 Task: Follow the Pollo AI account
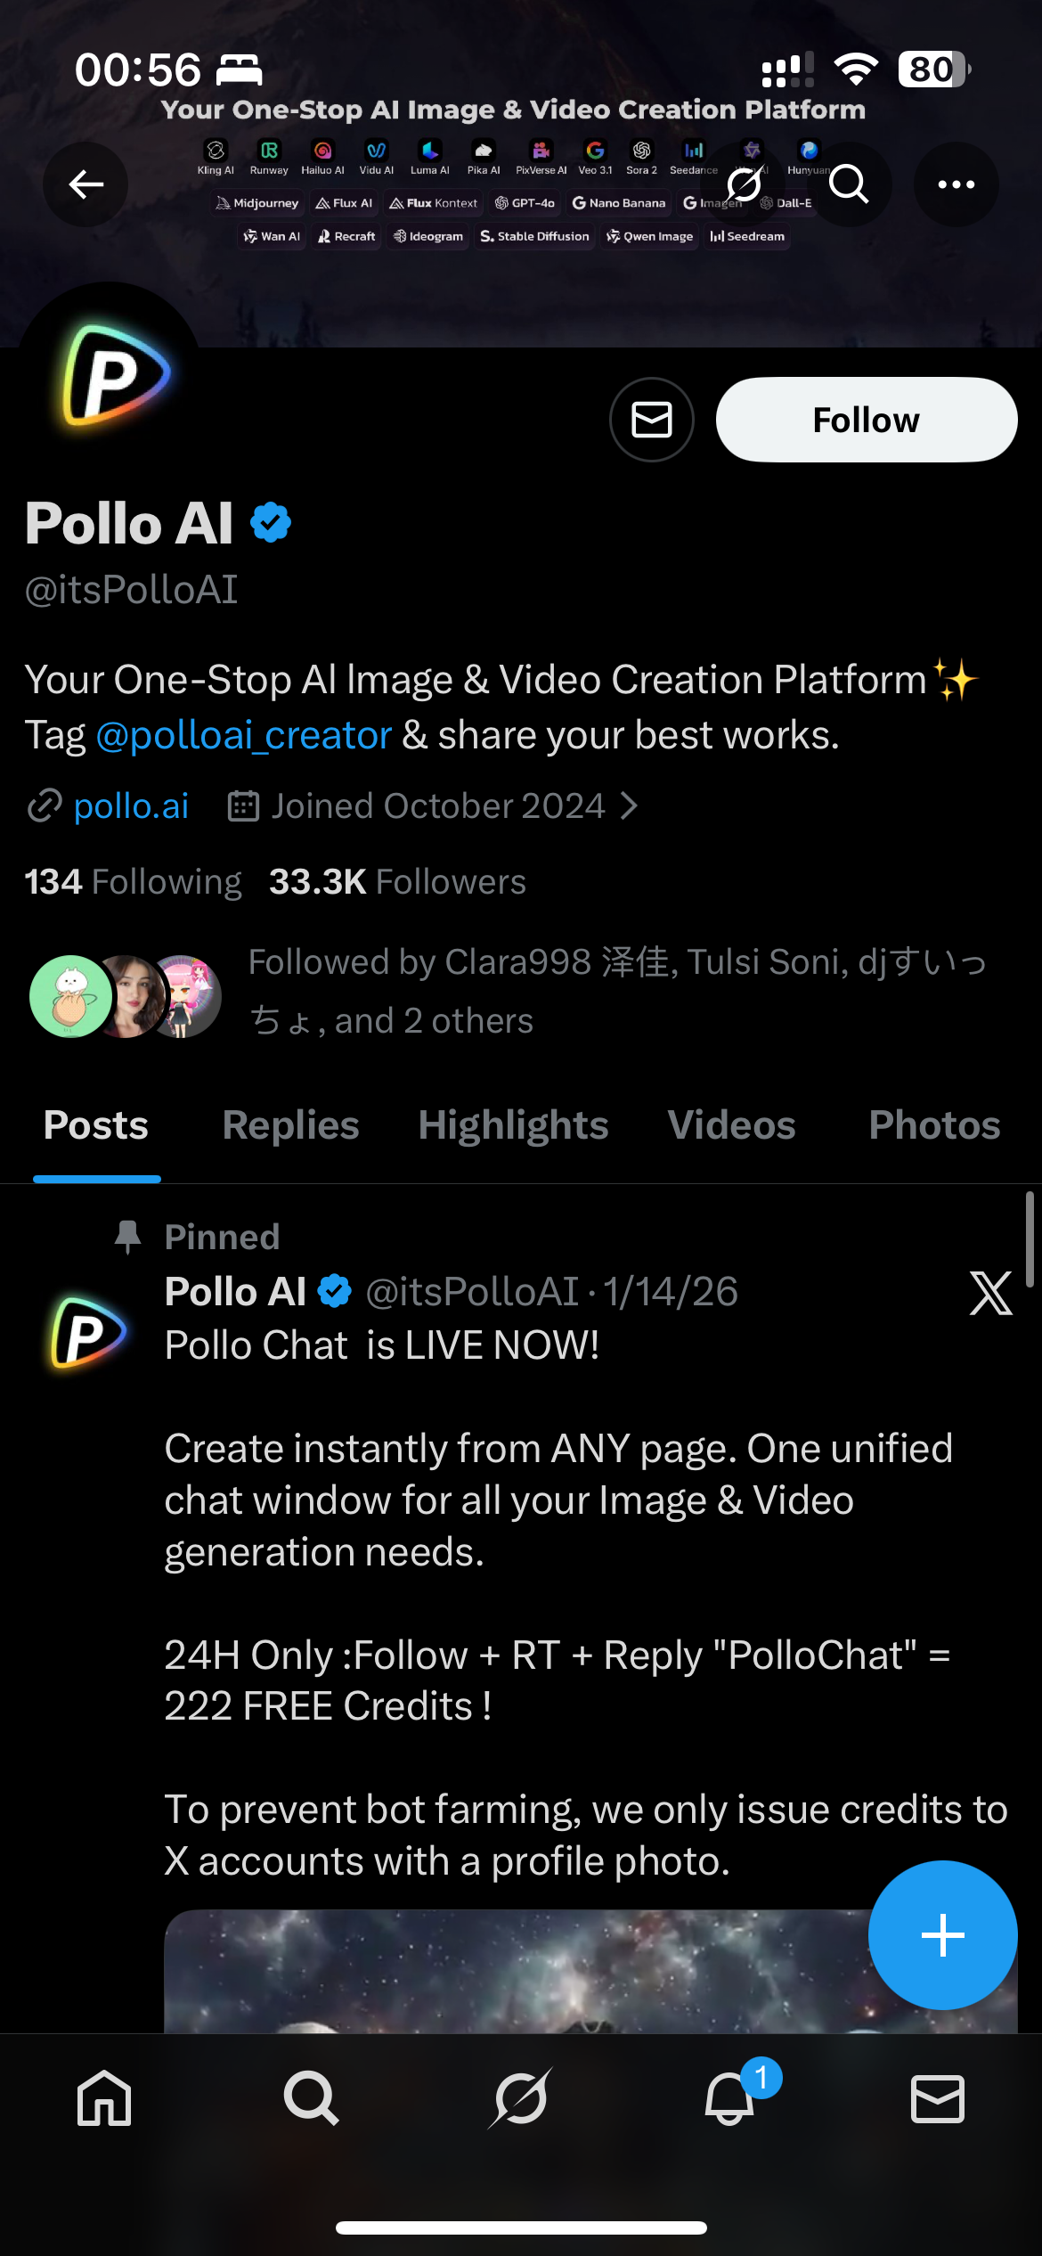coord(866,420)
